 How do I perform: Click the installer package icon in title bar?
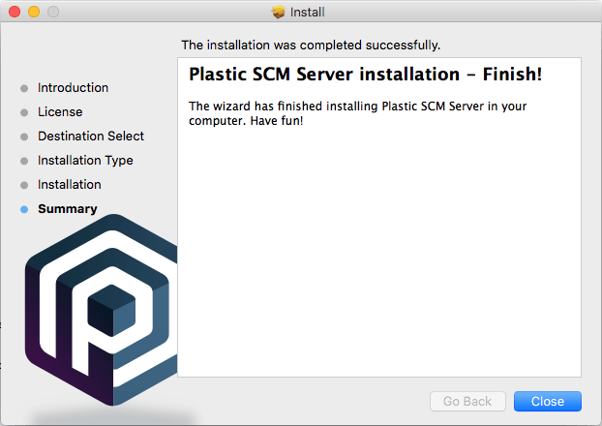279,12
